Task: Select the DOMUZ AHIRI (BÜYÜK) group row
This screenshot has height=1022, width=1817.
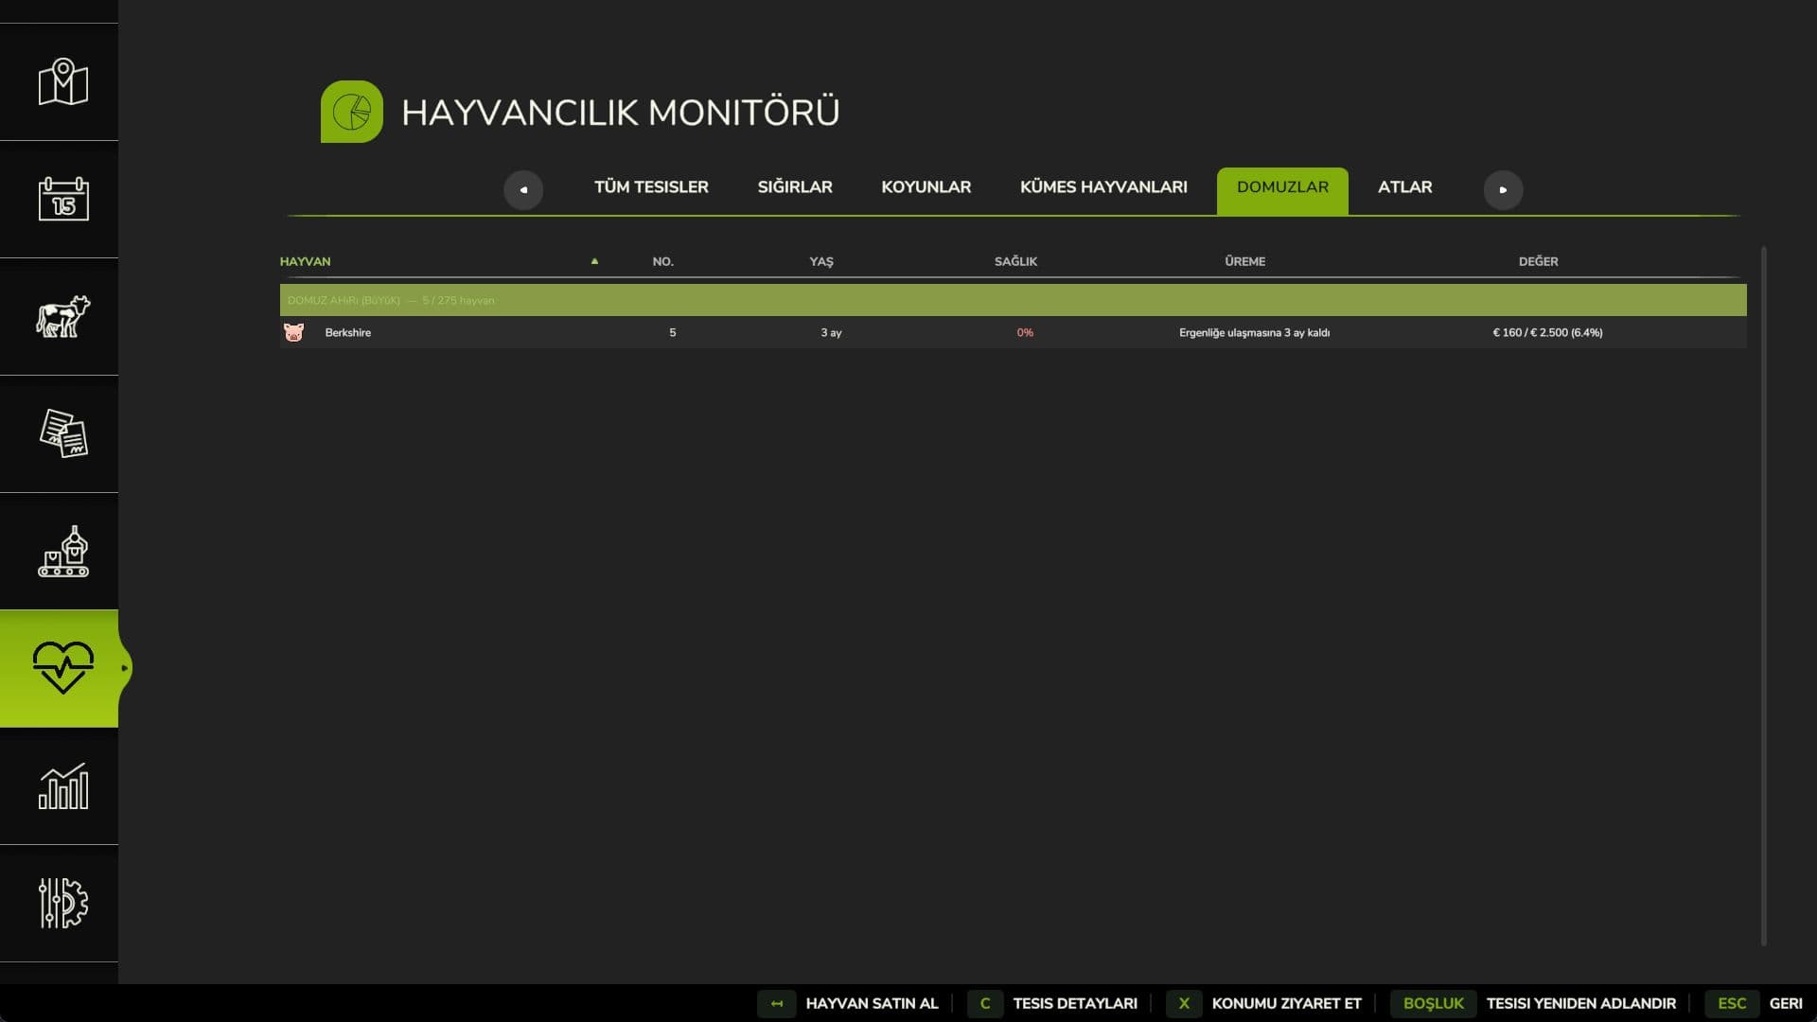Action: (1013, 300)
